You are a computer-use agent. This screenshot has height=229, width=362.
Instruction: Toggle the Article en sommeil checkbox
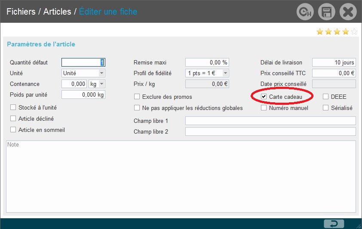point(13,130)
